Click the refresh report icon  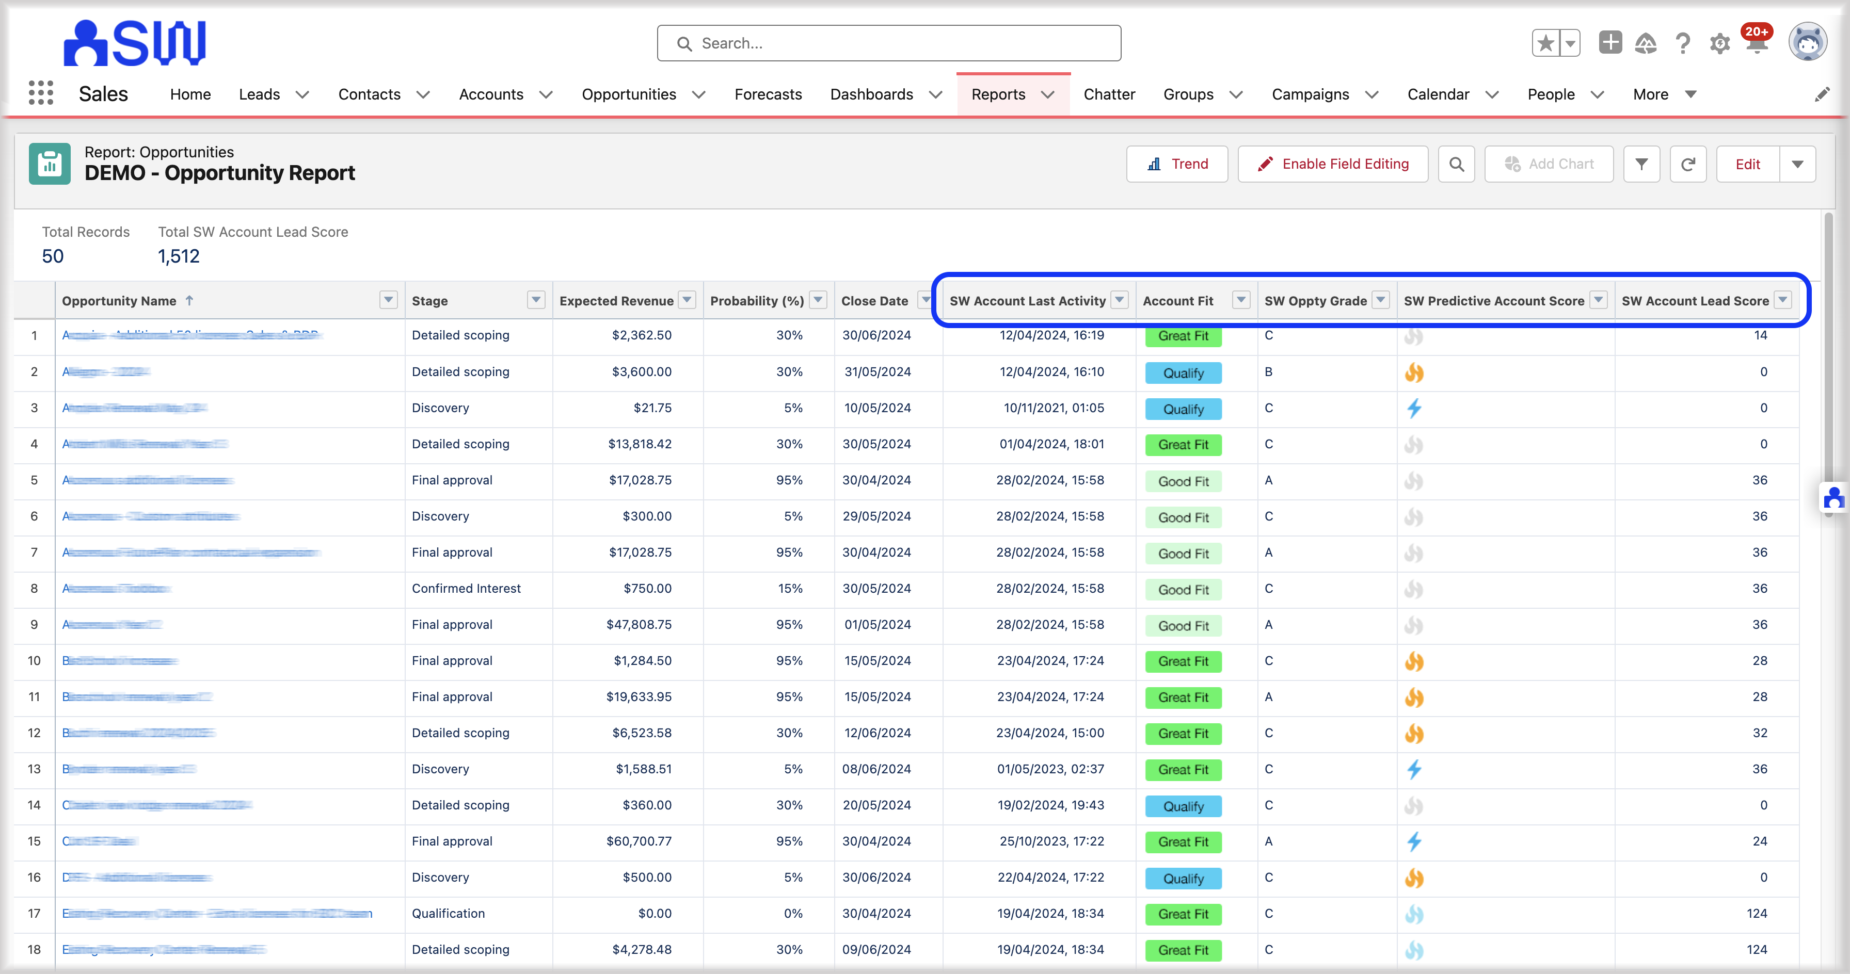point(1688,164)
